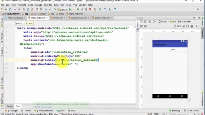
Task: Open the Structure side tool window
Action: [x=2, y=37]
